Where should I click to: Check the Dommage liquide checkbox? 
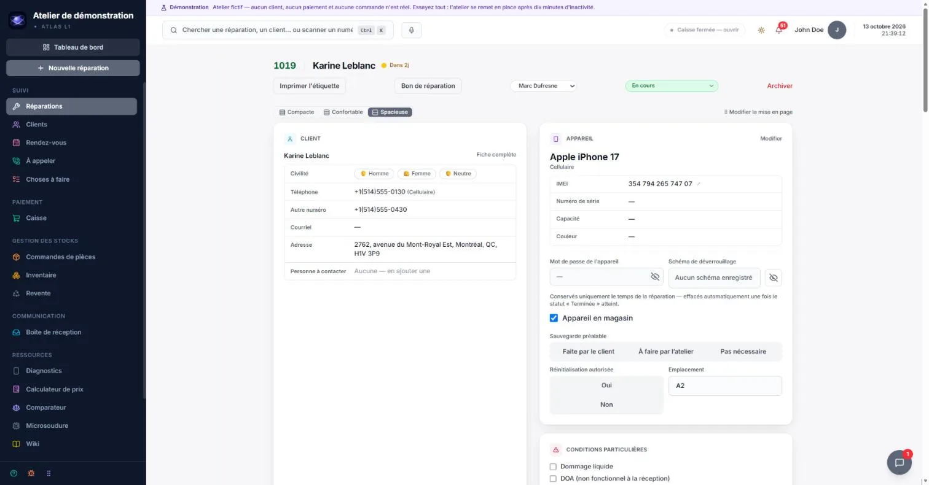(553, 467)
